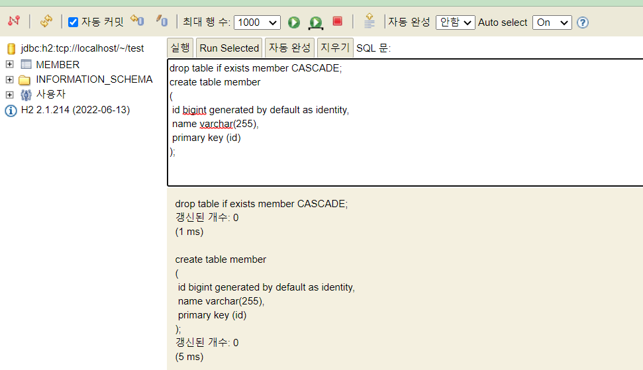Screen dimensions: 643x370
Task: Click the 'SQL 문:' label
Action: [x=373, y=48]
